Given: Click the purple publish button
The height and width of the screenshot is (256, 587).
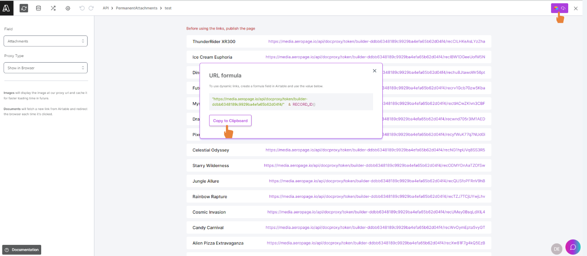Looking at the screenshot, I should coord(559,8).
